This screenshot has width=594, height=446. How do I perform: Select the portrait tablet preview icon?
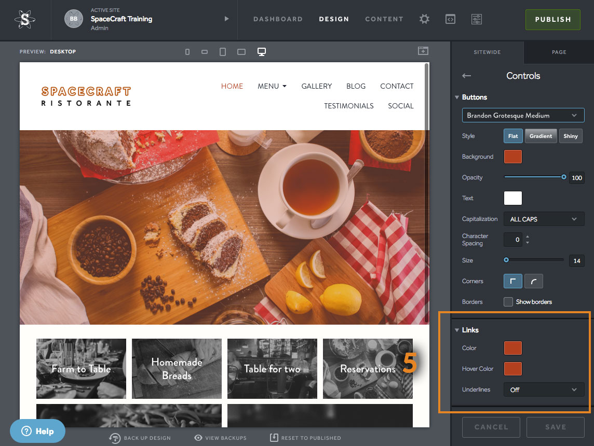223,52
